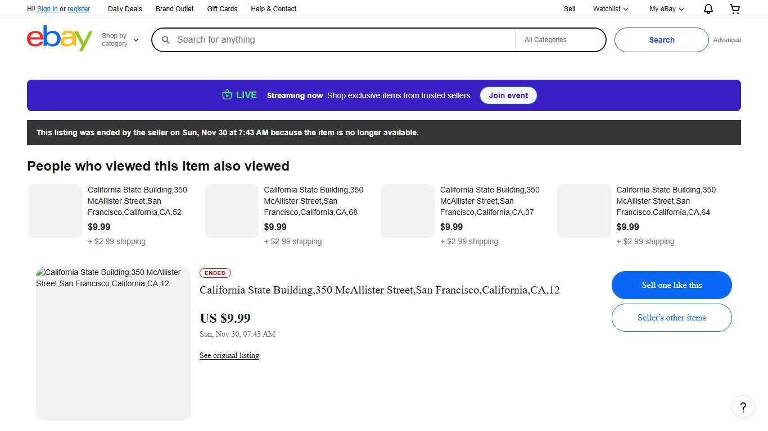Expand the Shop by category menu
This screenshot has width=768, height=431.
[120, 39]
